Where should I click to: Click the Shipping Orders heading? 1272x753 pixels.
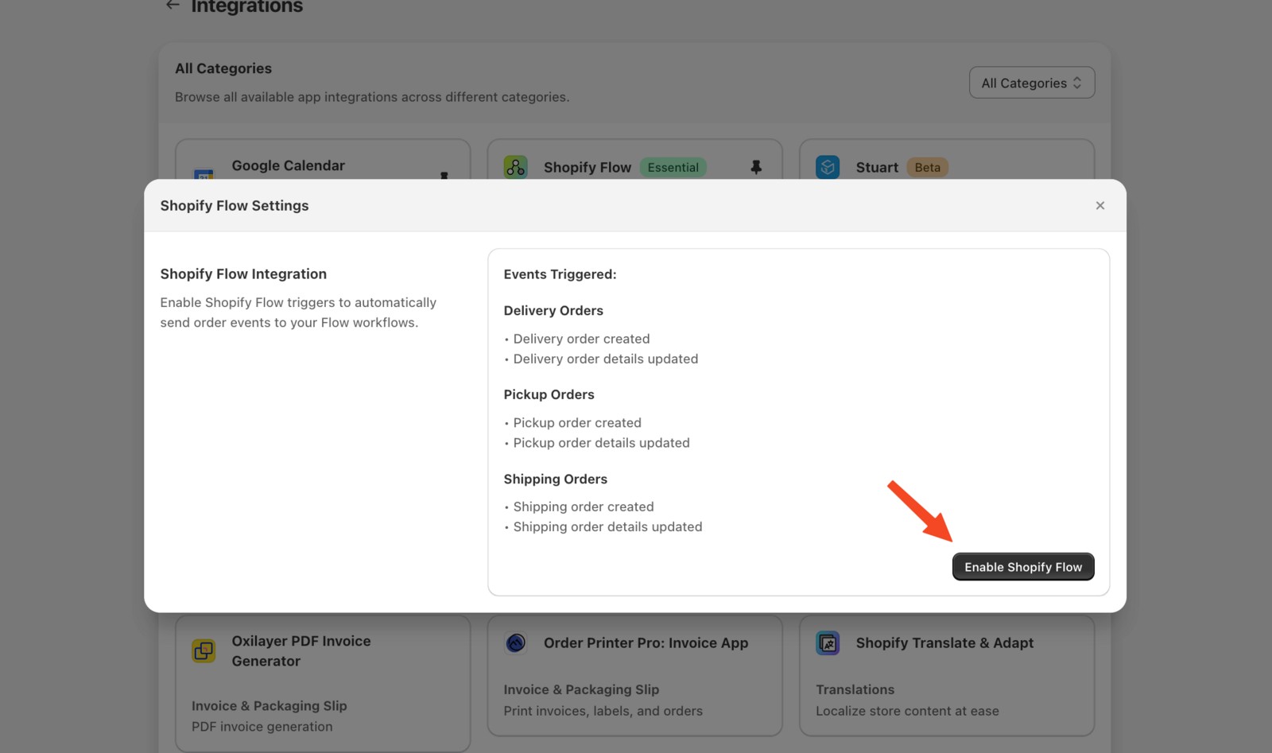(555, 479)
